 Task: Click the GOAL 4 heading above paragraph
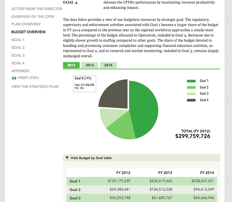[70, 3]
